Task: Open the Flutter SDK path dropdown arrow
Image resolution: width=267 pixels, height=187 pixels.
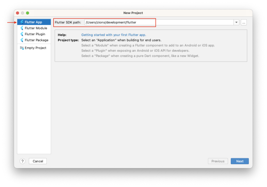Action: [x=236, y=23]
